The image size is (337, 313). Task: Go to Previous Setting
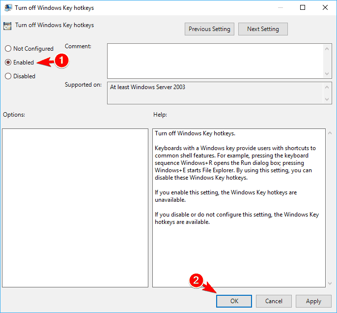(209, 29)
